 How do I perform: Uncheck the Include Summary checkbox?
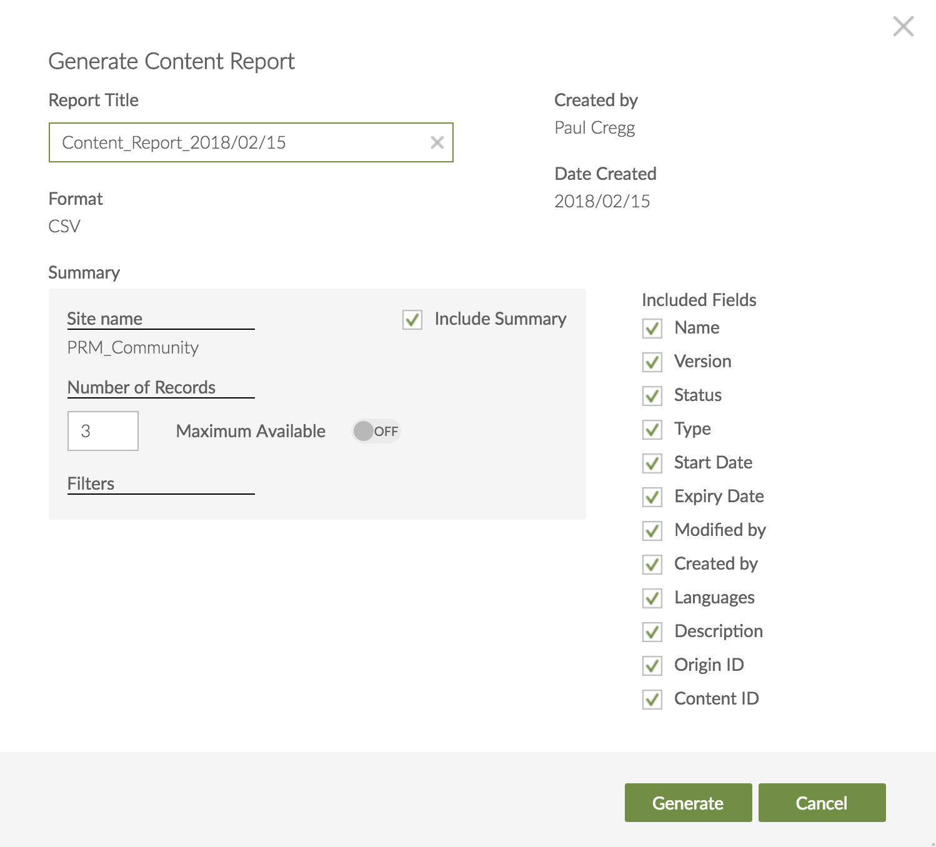pos(412,319)
